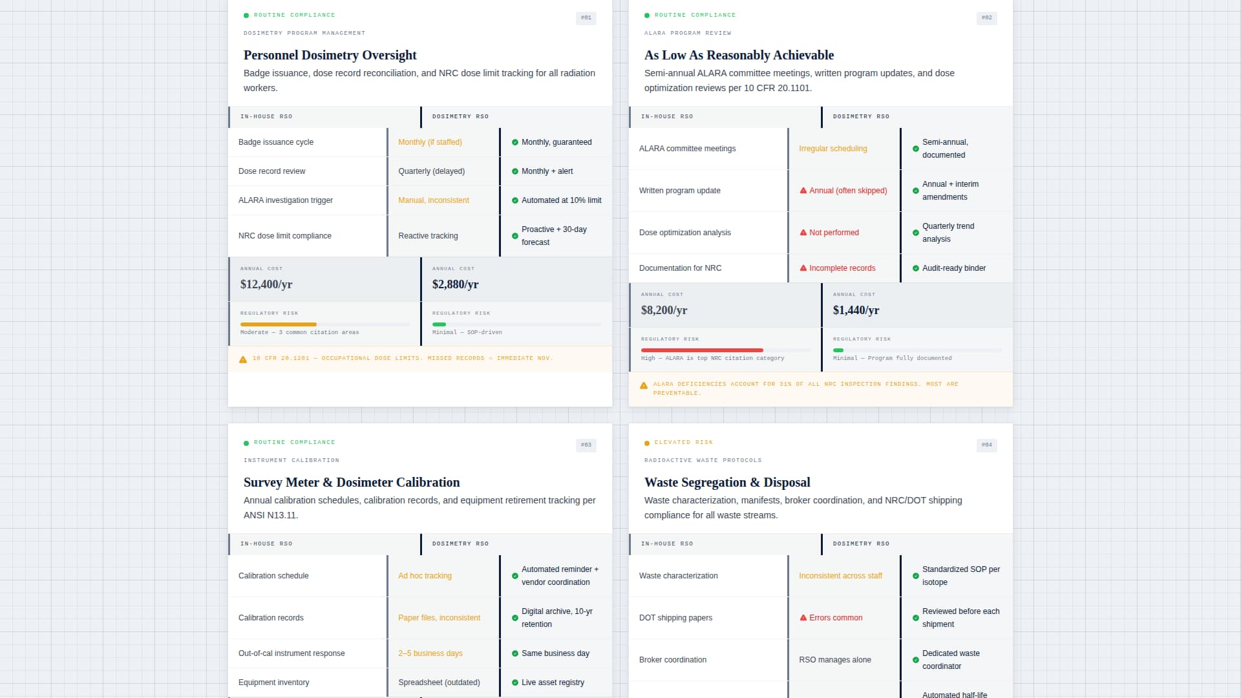Click the #02 card number badge
1241x698 pixels.
987,18
